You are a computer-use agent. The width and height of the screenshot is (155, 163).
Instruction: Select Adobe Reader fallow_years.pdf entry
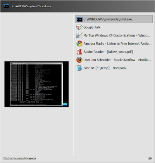click(x=114, y=52)
